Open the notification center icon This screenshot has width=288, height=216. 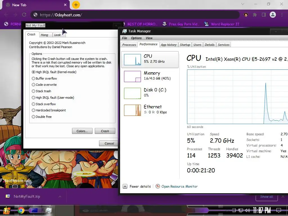pyautogui.click(x=279, y=210)
